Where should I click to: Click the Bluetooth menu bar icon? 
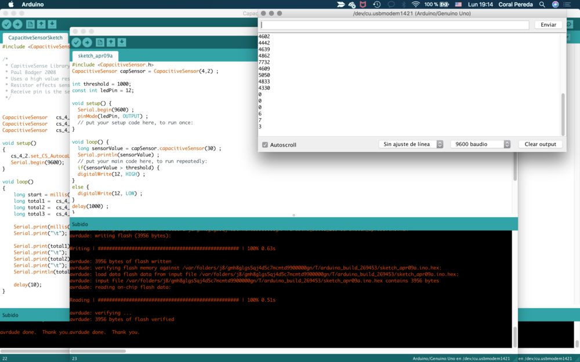[x=404, y=5]
